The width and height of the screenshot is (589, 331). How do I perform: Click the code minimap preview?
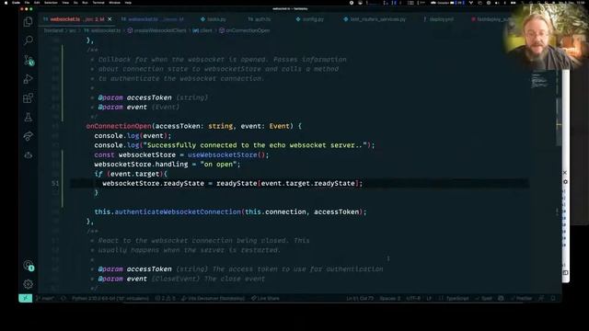[541, 80]
